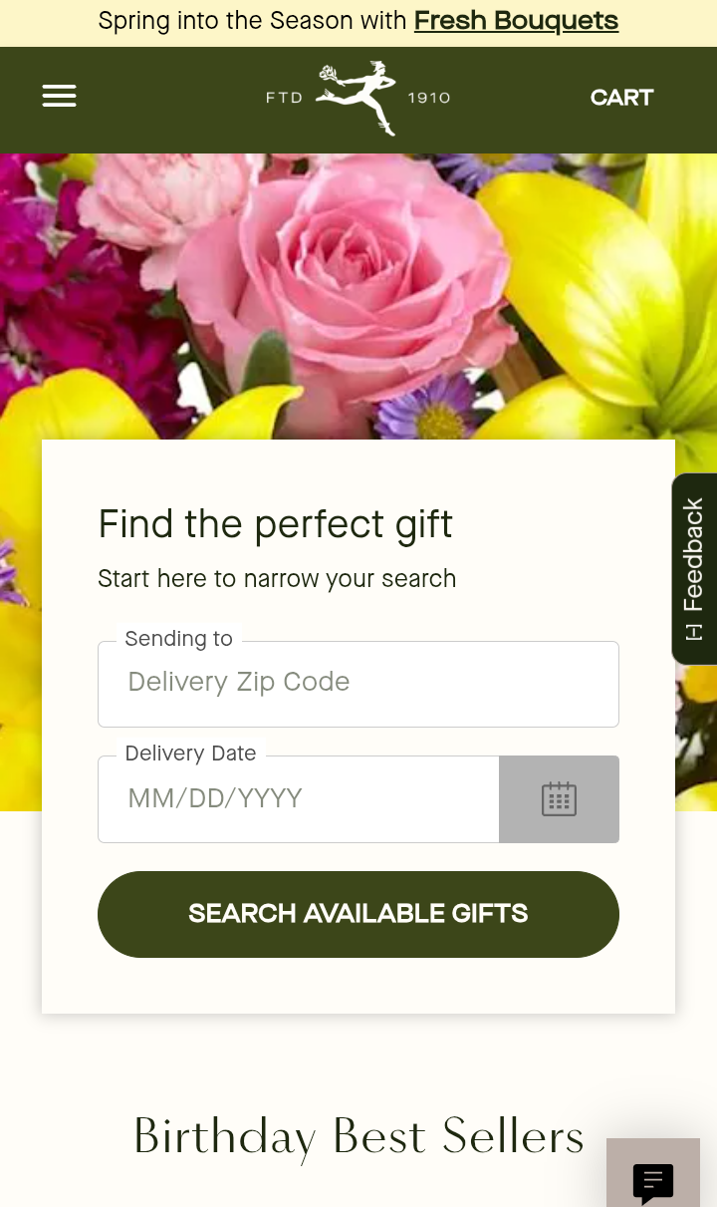This screenshot has height=1207, width=717.
Task: Follow the Fresh Bouquets link
Action: coord(516,21)
